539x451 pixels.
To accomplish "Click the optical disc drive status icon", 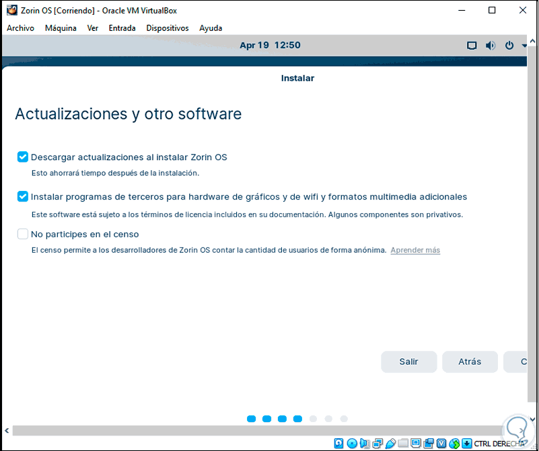I will (352, 444).
